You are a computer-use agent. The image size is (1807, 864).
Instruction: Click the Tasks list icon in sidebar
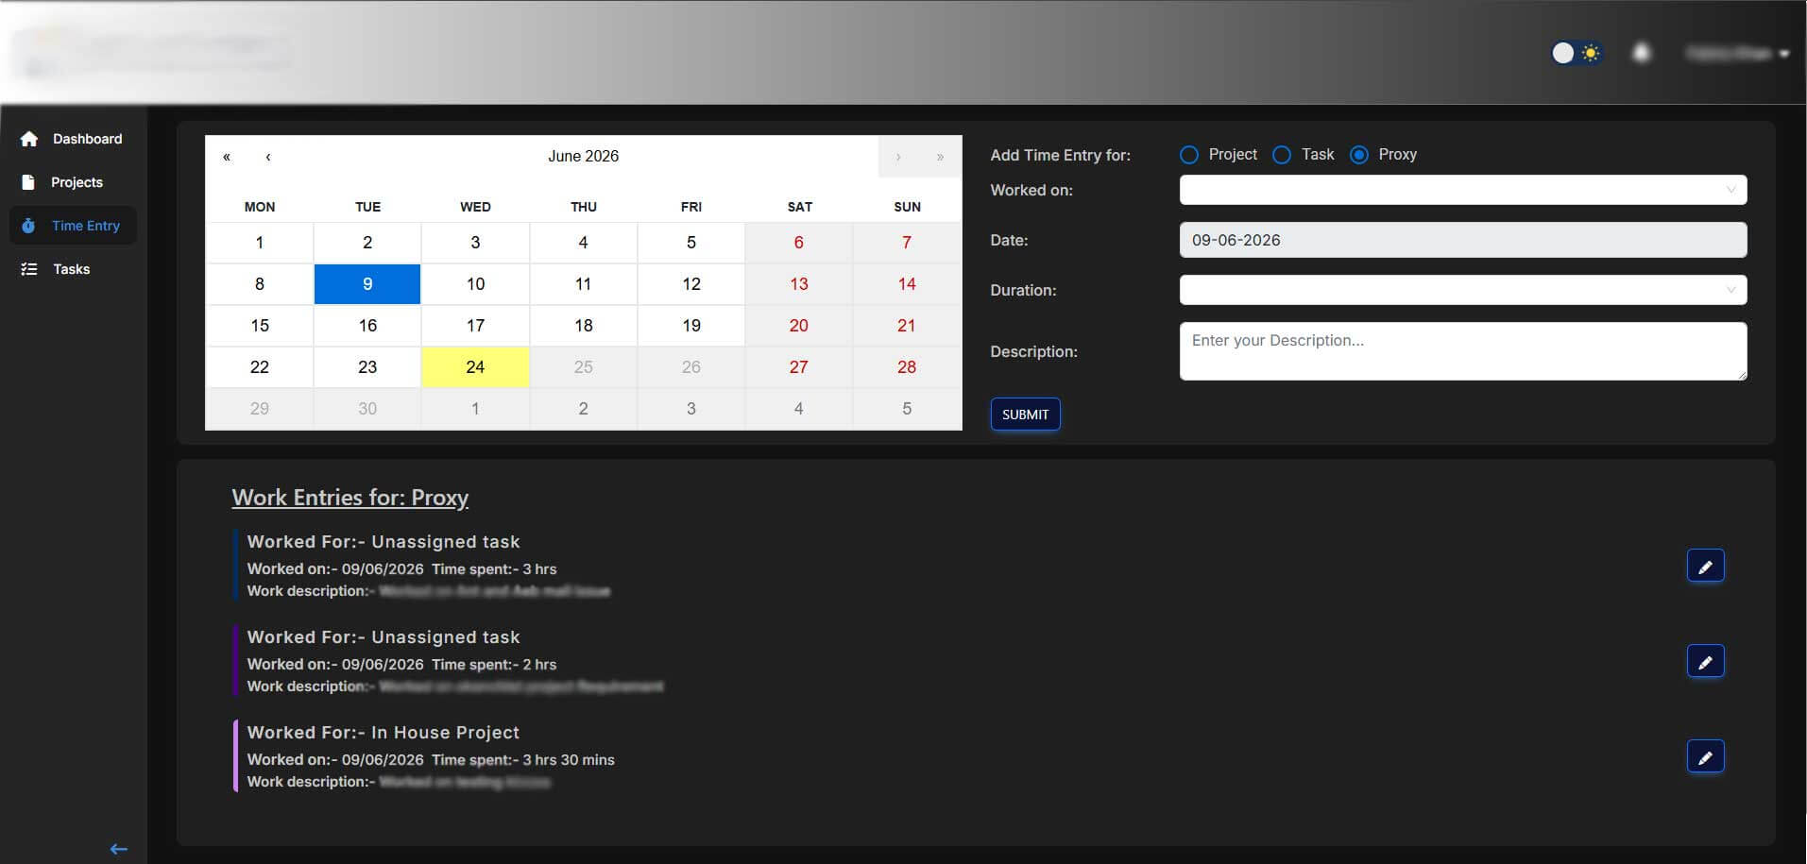click(x=29, y=269)
